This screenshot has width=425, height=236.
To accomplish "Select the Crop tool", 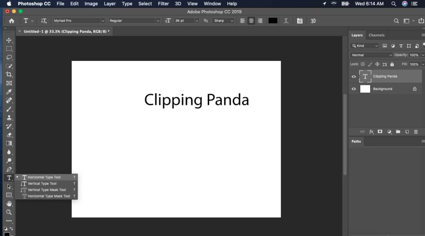I will pyautogui.click(x=9, y=75).
